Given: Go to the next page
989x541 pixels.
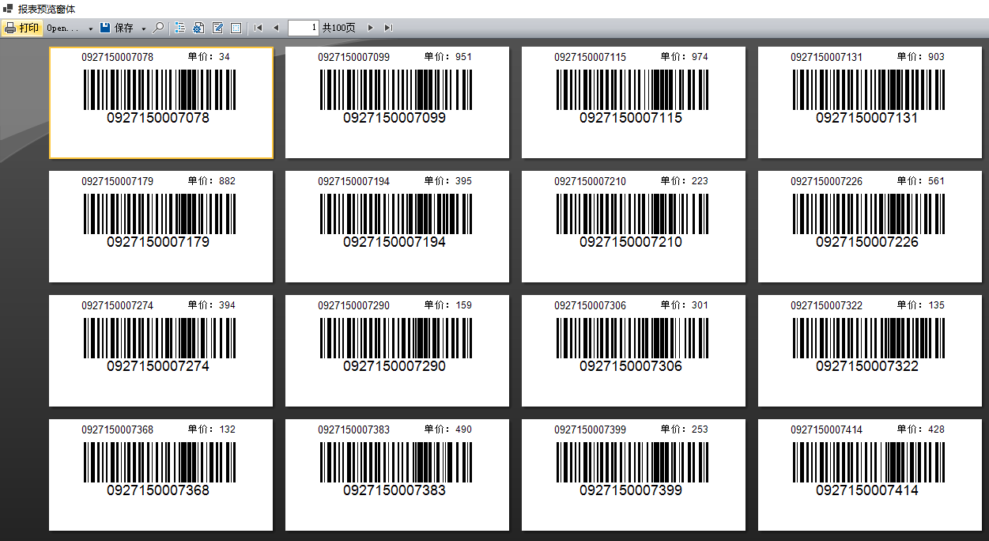Looking at the screenshot, I should [370, 28].
